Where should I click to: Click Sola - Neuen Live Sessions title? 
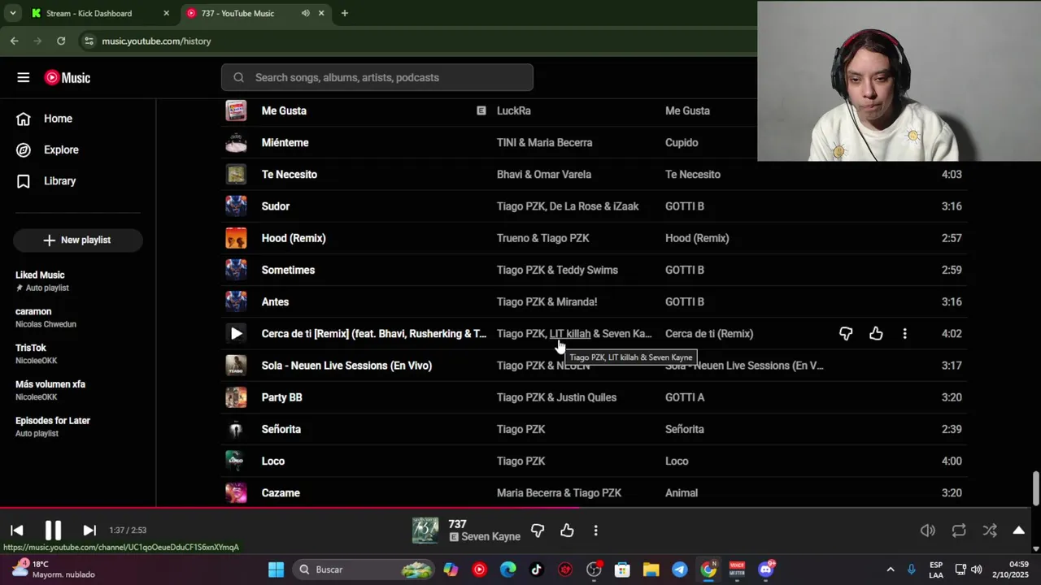point(346,366)
